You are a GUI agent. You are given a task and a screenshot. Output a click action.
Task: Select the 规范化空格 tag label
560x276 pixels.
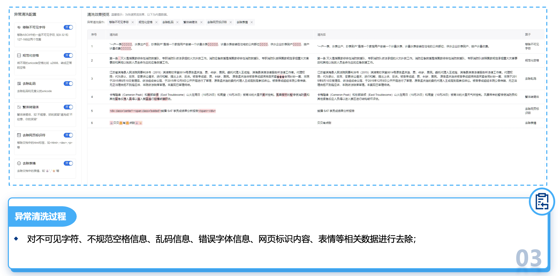[145, 22]
